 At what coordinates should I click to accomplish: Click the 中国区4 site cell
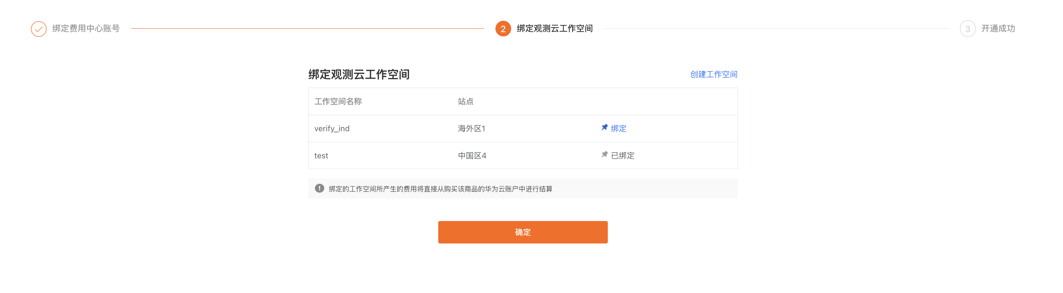(x=472, y=156)
